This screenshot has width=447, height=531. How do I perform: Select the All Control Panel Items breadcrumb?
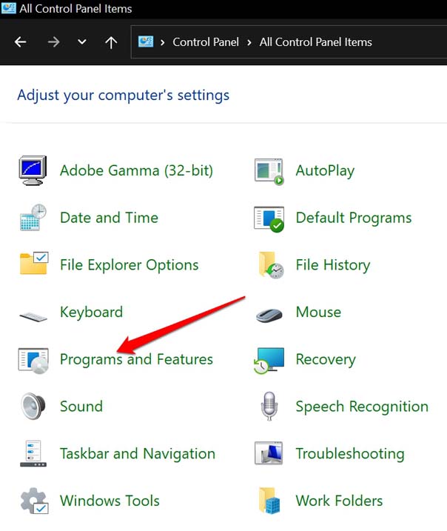point(315,42)
